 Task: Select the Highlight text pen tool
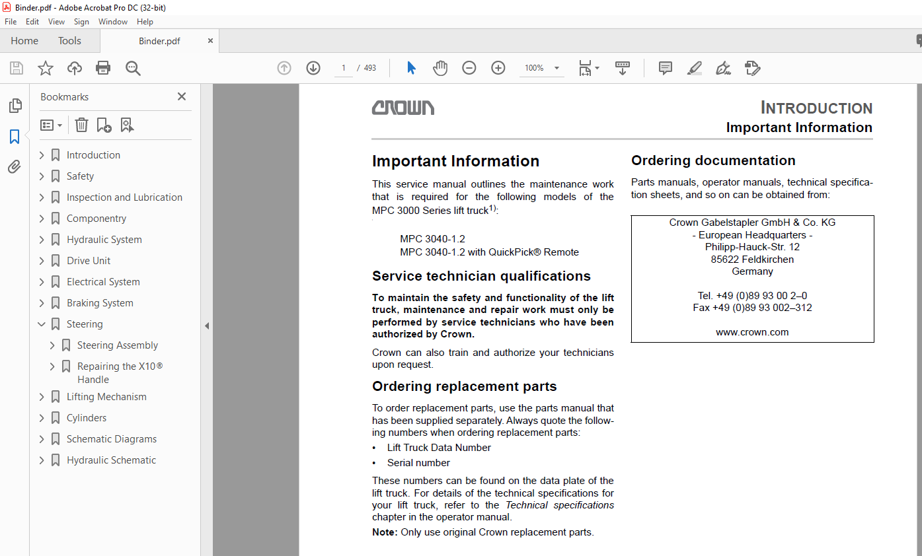tap(695, 68)
